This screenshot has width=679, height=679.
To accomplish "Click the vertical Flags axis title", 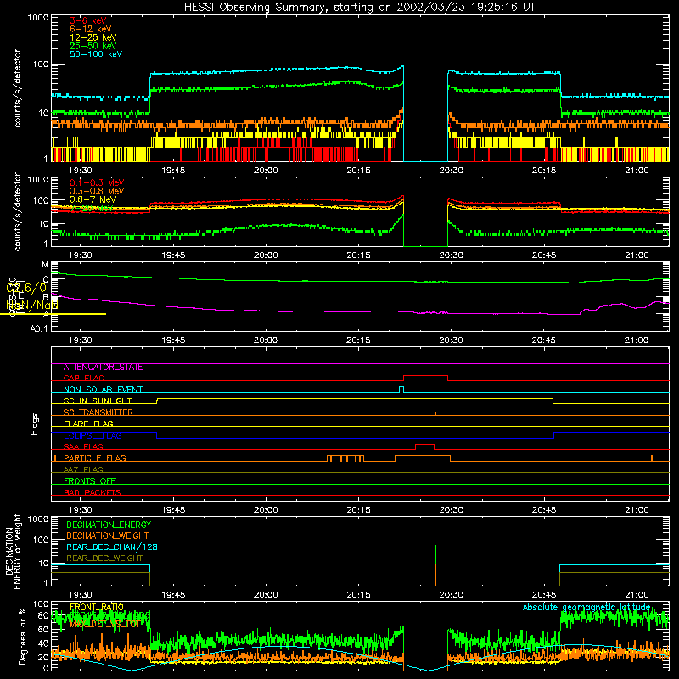I will [x=34, y=424].
